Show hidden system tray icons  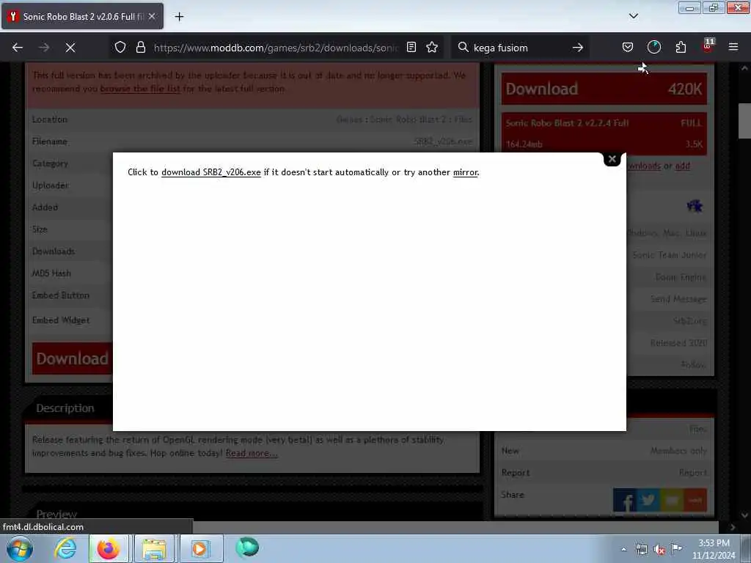click(623, 550)
